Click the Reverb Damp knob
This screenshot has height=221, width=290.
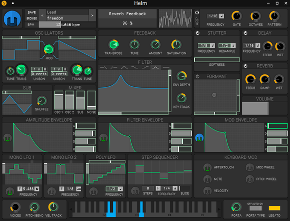(265, 79)
